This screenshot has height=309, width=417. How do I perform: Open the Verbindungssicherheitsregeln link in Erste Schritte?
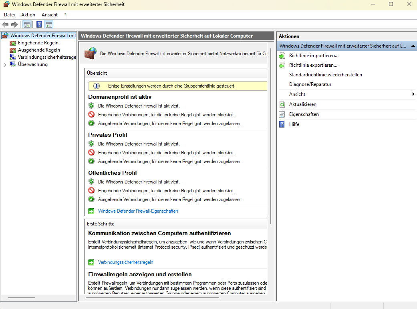pyautogui.click(x=125, y=262)
